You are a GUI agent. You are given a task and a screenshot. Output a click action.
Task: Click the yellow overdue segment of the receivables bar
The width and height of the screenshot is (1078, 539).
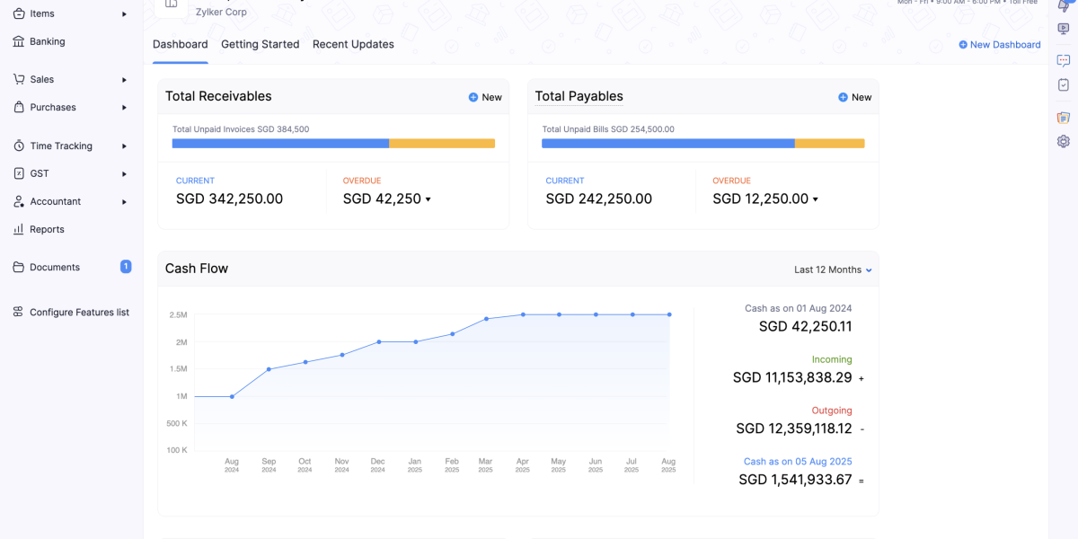point(442,144)
